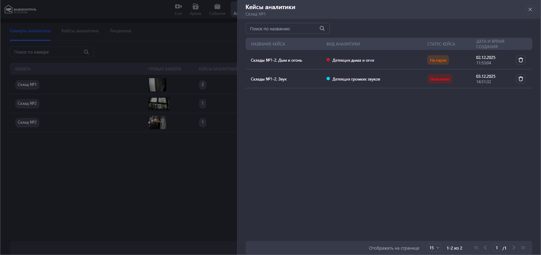Open the События section

(217, 9)
